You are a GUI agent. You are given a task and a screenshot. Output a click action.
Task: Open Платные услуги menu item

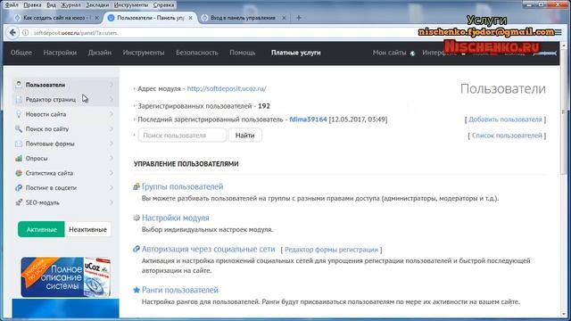[x=295, y=53]
